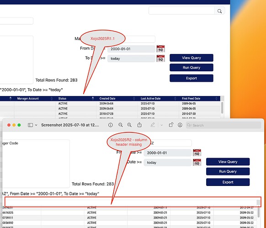
Task: Open the lower calendar icon beside 2000-01-01
Action: click(x=197, y=153)
